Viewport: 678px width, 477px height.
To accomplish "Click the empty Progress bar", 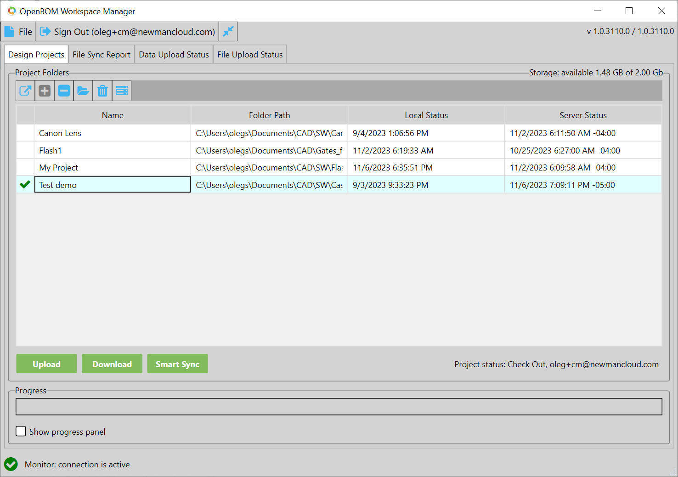I will [x=339, y=407].
